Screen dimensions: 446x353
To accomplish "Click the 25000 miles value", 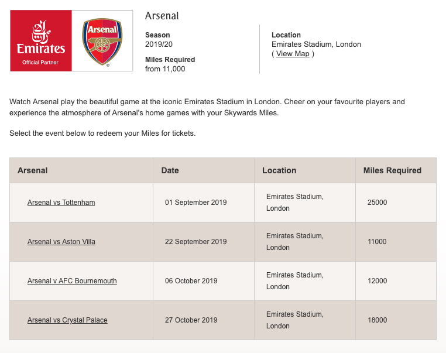I will 377,203.
